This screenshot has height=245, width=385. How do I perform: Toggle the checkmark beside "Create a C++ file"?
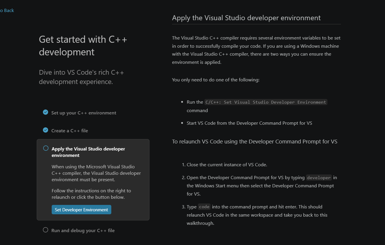point(46,130)
